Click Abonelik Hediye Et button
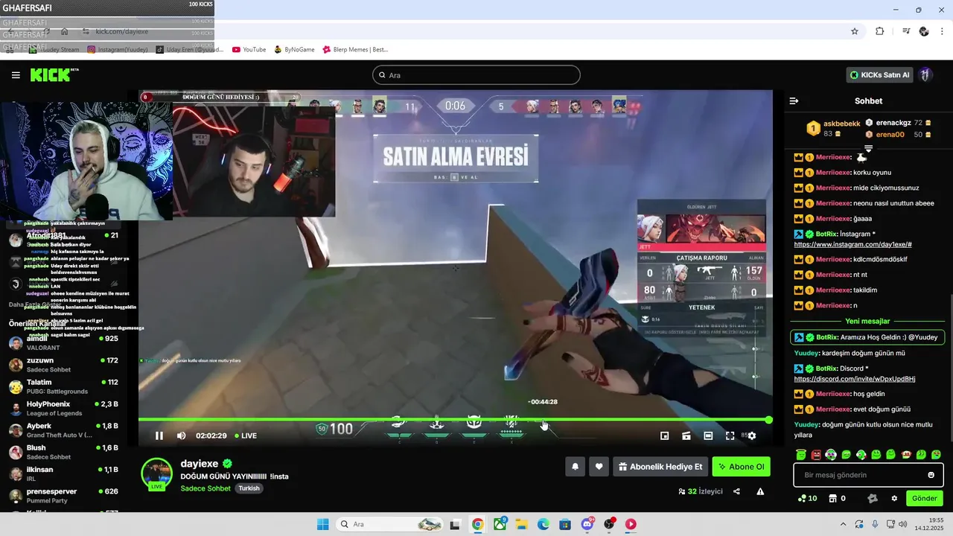 coord(660,467)
